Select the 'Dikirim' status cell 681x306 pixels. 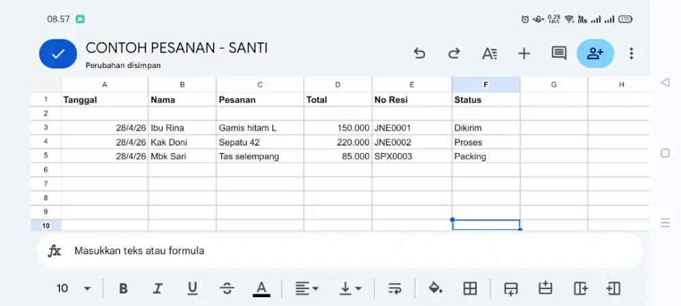[486, 128]
